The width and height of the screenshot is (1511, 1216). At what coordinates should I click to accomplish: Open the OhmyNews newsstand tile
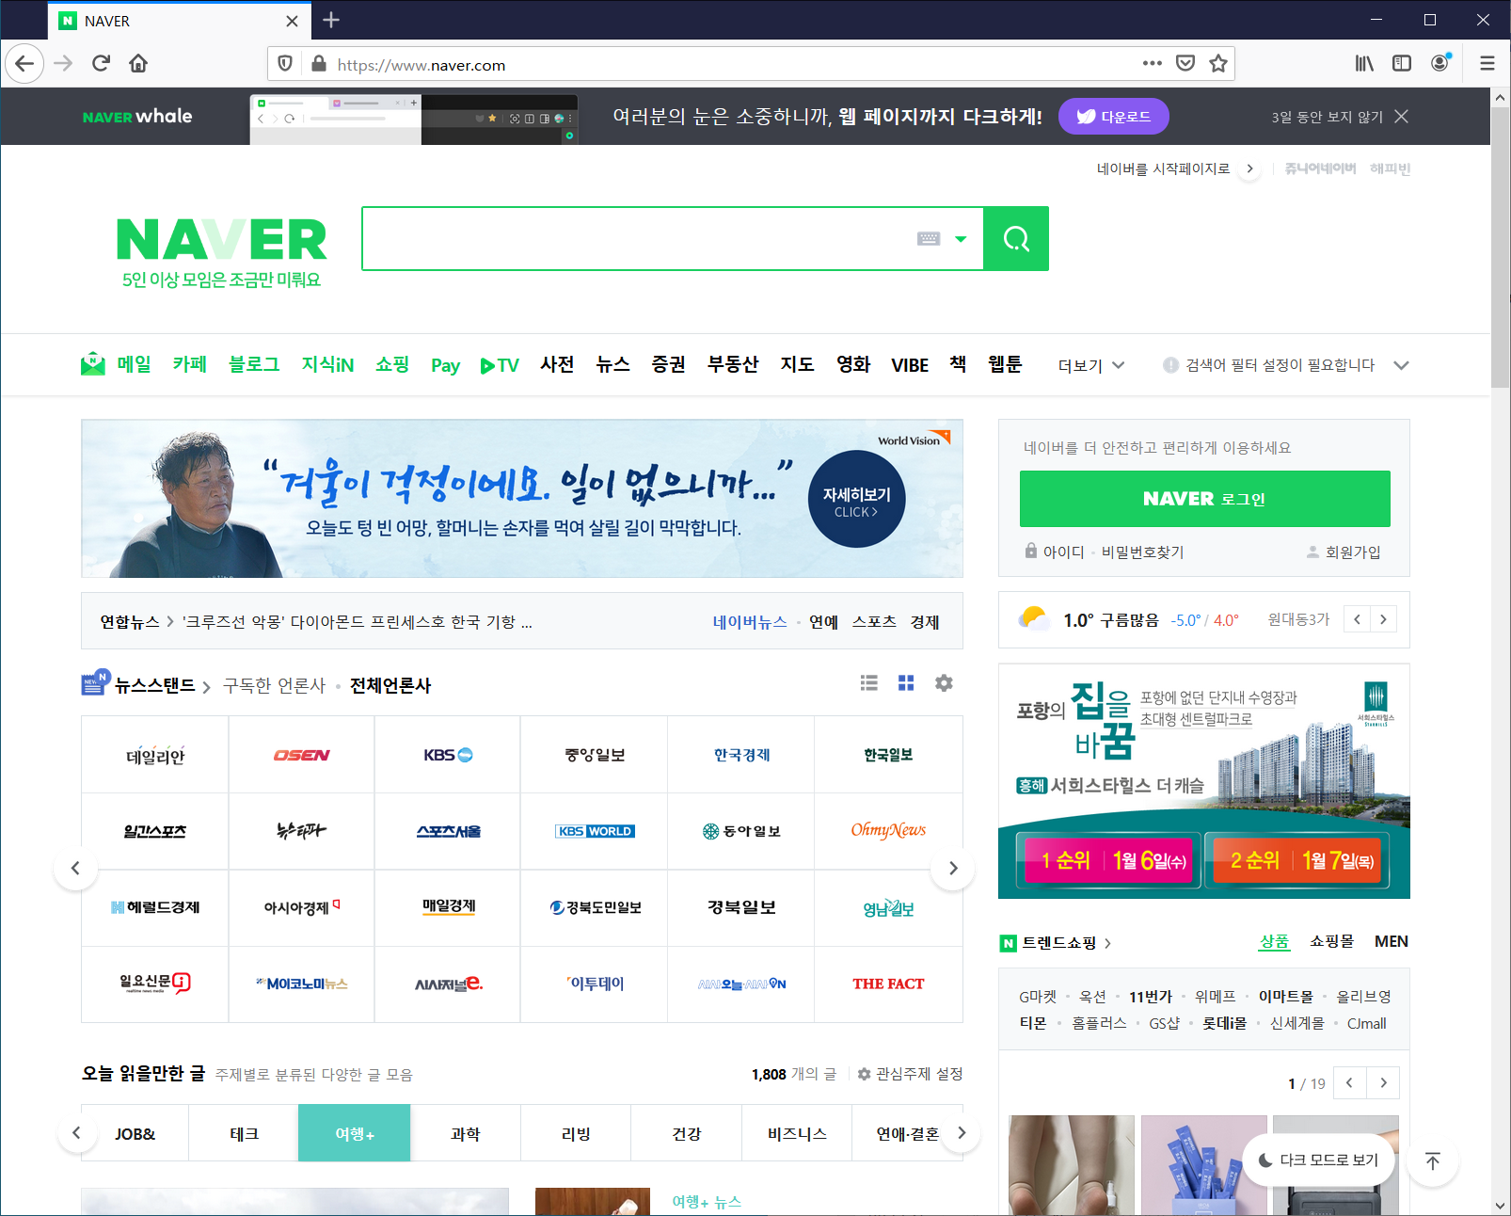click(888, 831)
